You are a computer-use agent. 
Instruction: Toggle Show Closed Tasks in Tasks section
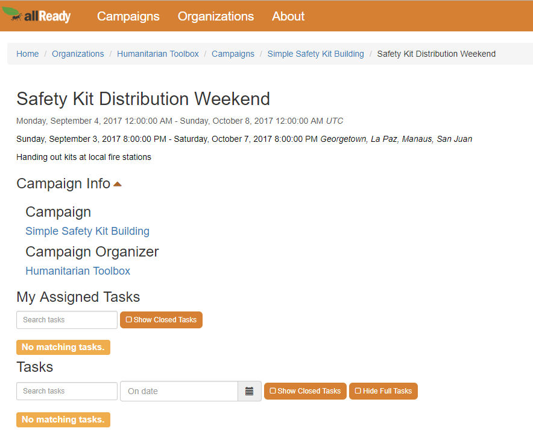coord(305,391)
